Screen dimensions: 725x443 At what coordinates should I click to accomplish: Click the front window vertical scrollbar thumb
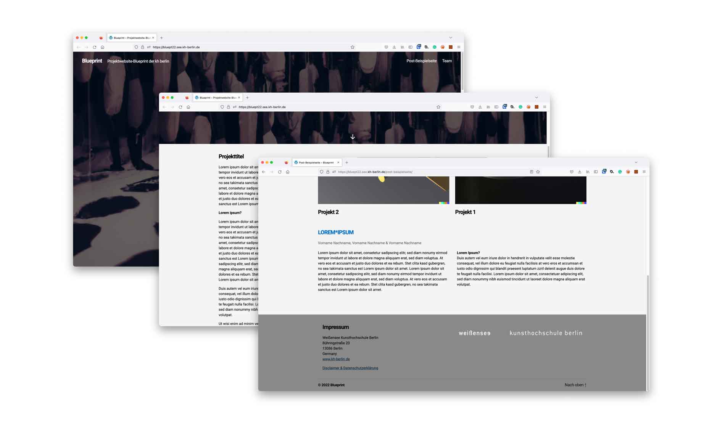tap(648, 332)
